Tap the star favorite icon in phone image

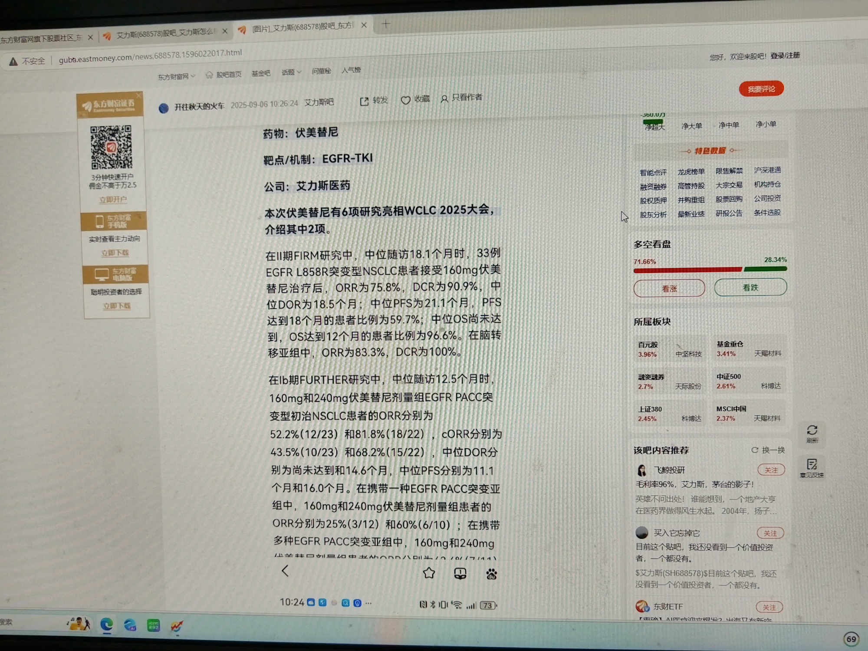[x=429, y=573]
